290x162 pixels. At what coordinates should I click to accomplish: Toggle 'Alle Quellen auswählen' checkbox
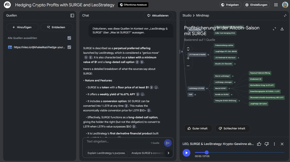[69, 38]
